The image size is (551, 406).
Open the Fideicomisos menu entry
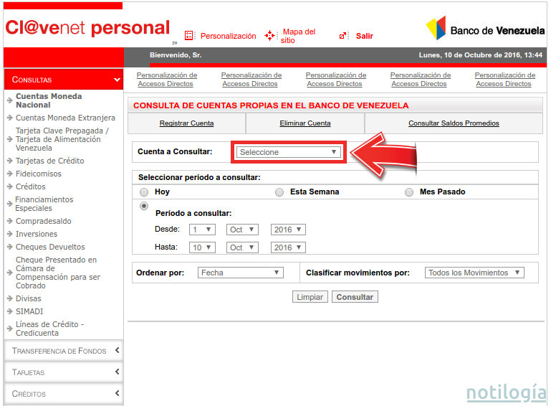click(39, 174)
